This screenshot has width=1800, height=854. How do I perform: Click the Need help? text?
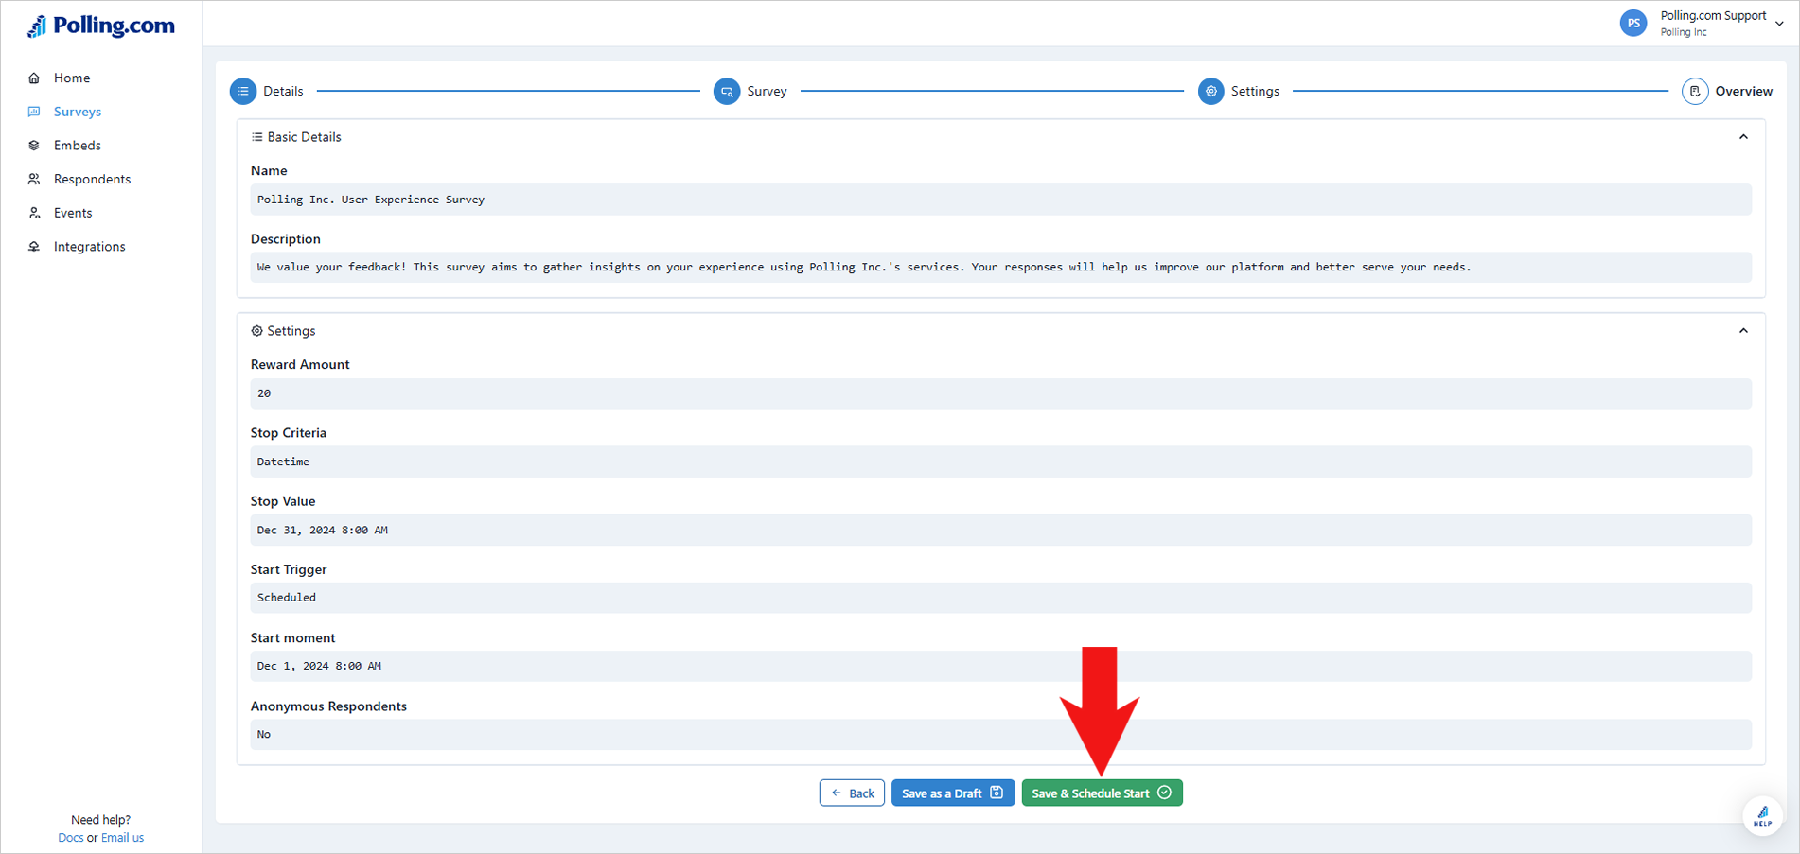tap(100, 820)
